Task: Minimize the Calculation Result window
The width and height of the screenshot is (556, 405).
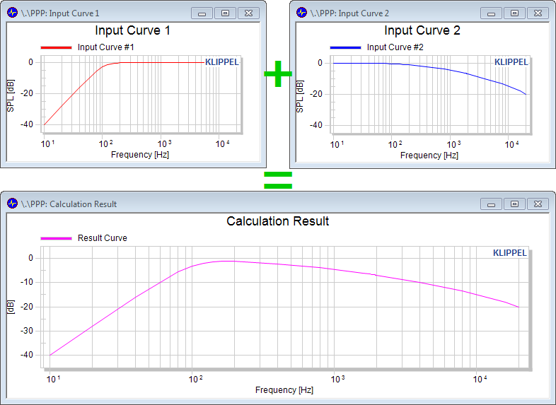Action: coord(492,204)
